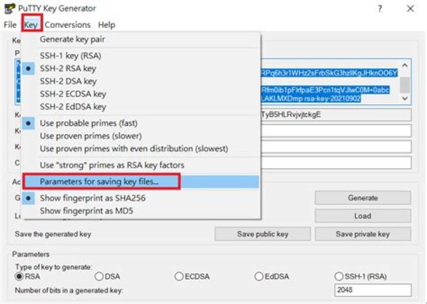Click the number of bits input field
The height and width of the screenshot is (304, 427).
click(373, 290)
